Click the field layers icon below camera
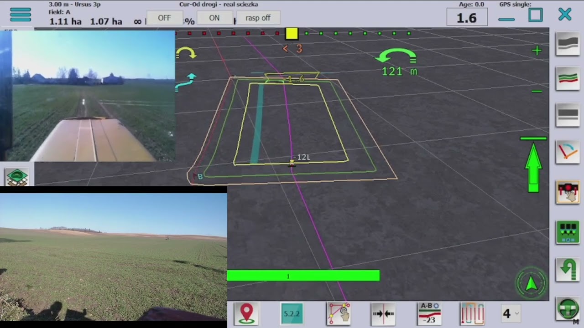Viewport: 584px width, 328px height. pos(17,176)
